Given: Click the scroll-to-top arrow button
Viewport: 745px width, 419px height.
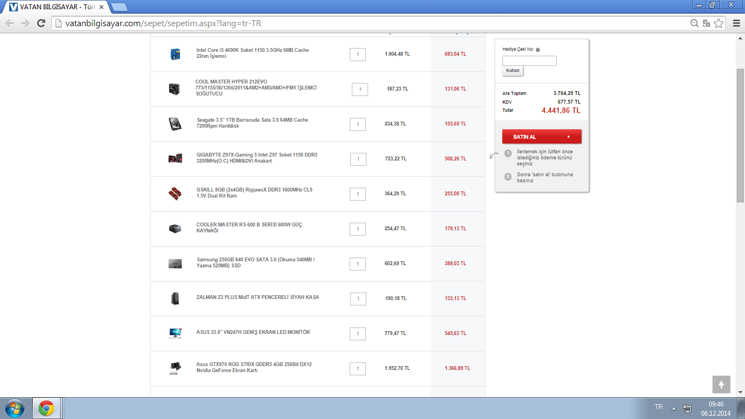Looking at the screenshot, I should 721,385.
